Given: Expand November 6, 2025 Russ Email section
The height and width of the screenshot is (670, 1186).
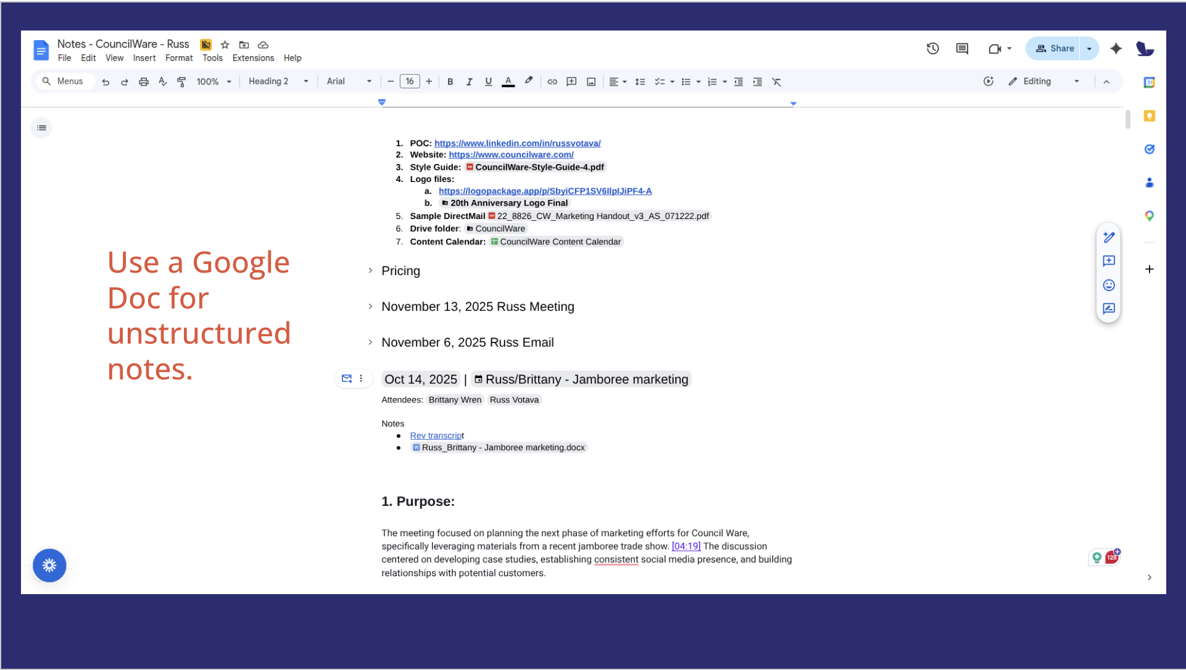Looking at the screenshot, I should coord(370,342).
